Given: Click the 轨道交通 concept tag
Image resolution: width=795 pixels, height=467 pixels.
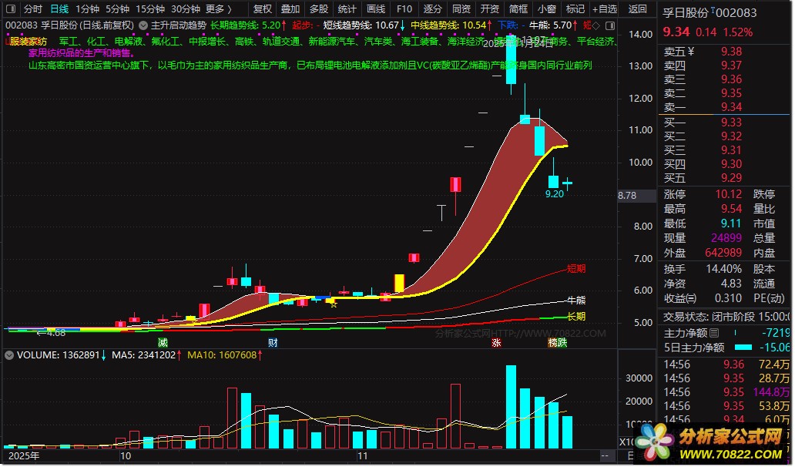Looking at the screenshot, I should (281, 42).
